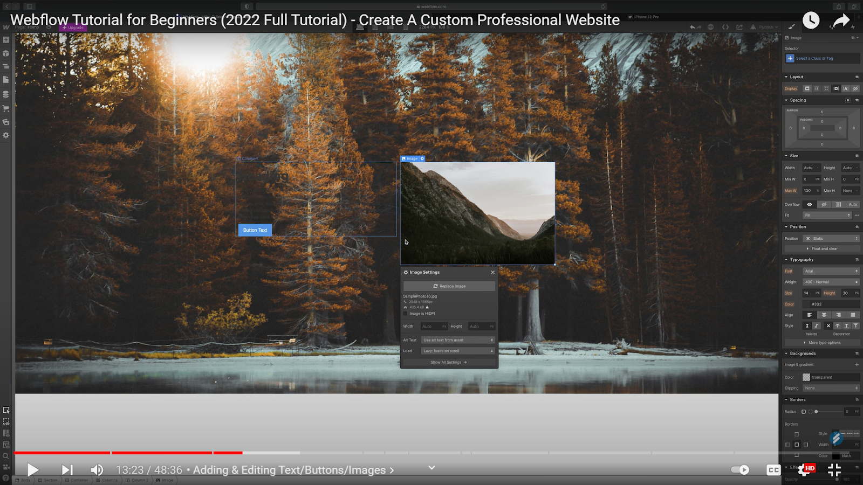Select the mountain image on canvas
Image resolution: width=863 pixels, height=485 pixels.
[477, 213]
